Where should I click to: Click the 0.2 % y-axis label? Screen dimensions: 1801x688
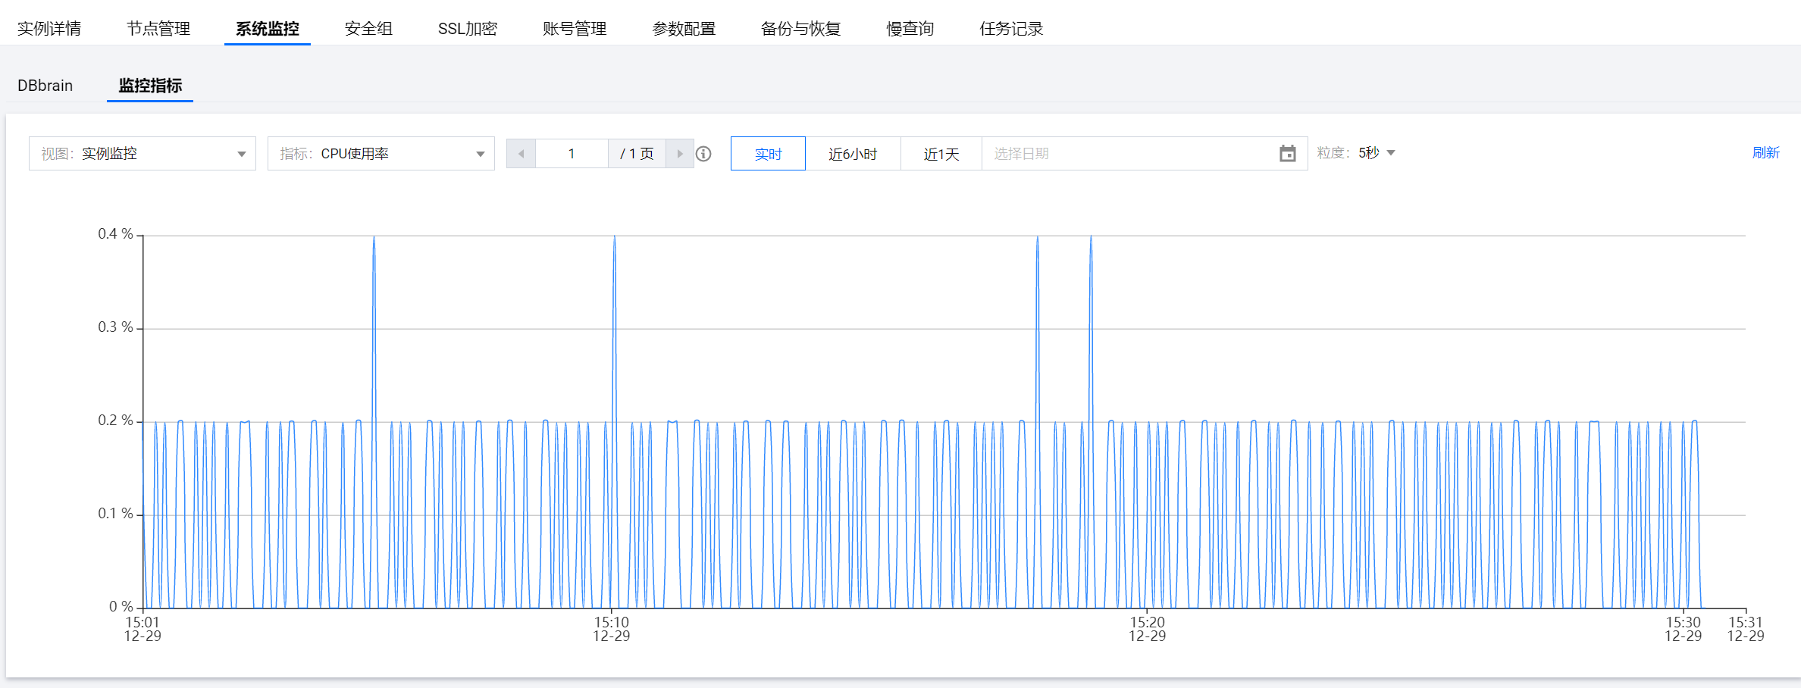coord(115,421)
